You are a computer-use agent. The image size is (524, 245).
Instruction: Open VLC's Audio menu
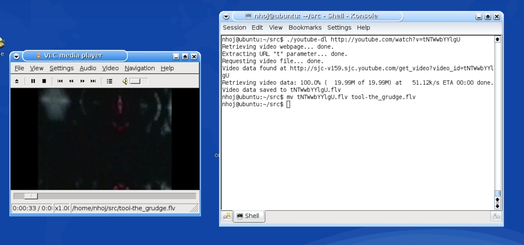pos(88,68)
